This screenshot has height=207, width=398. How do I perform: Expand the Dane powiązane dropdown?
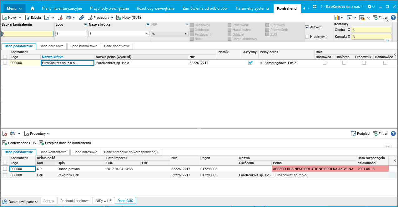(x=36, y=202)
